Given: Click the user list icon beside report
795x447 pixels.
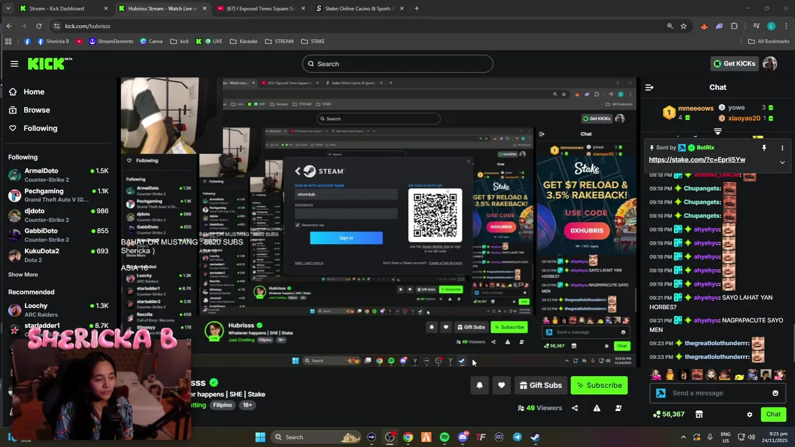Looking at the screenshot, I should (618, 408).
